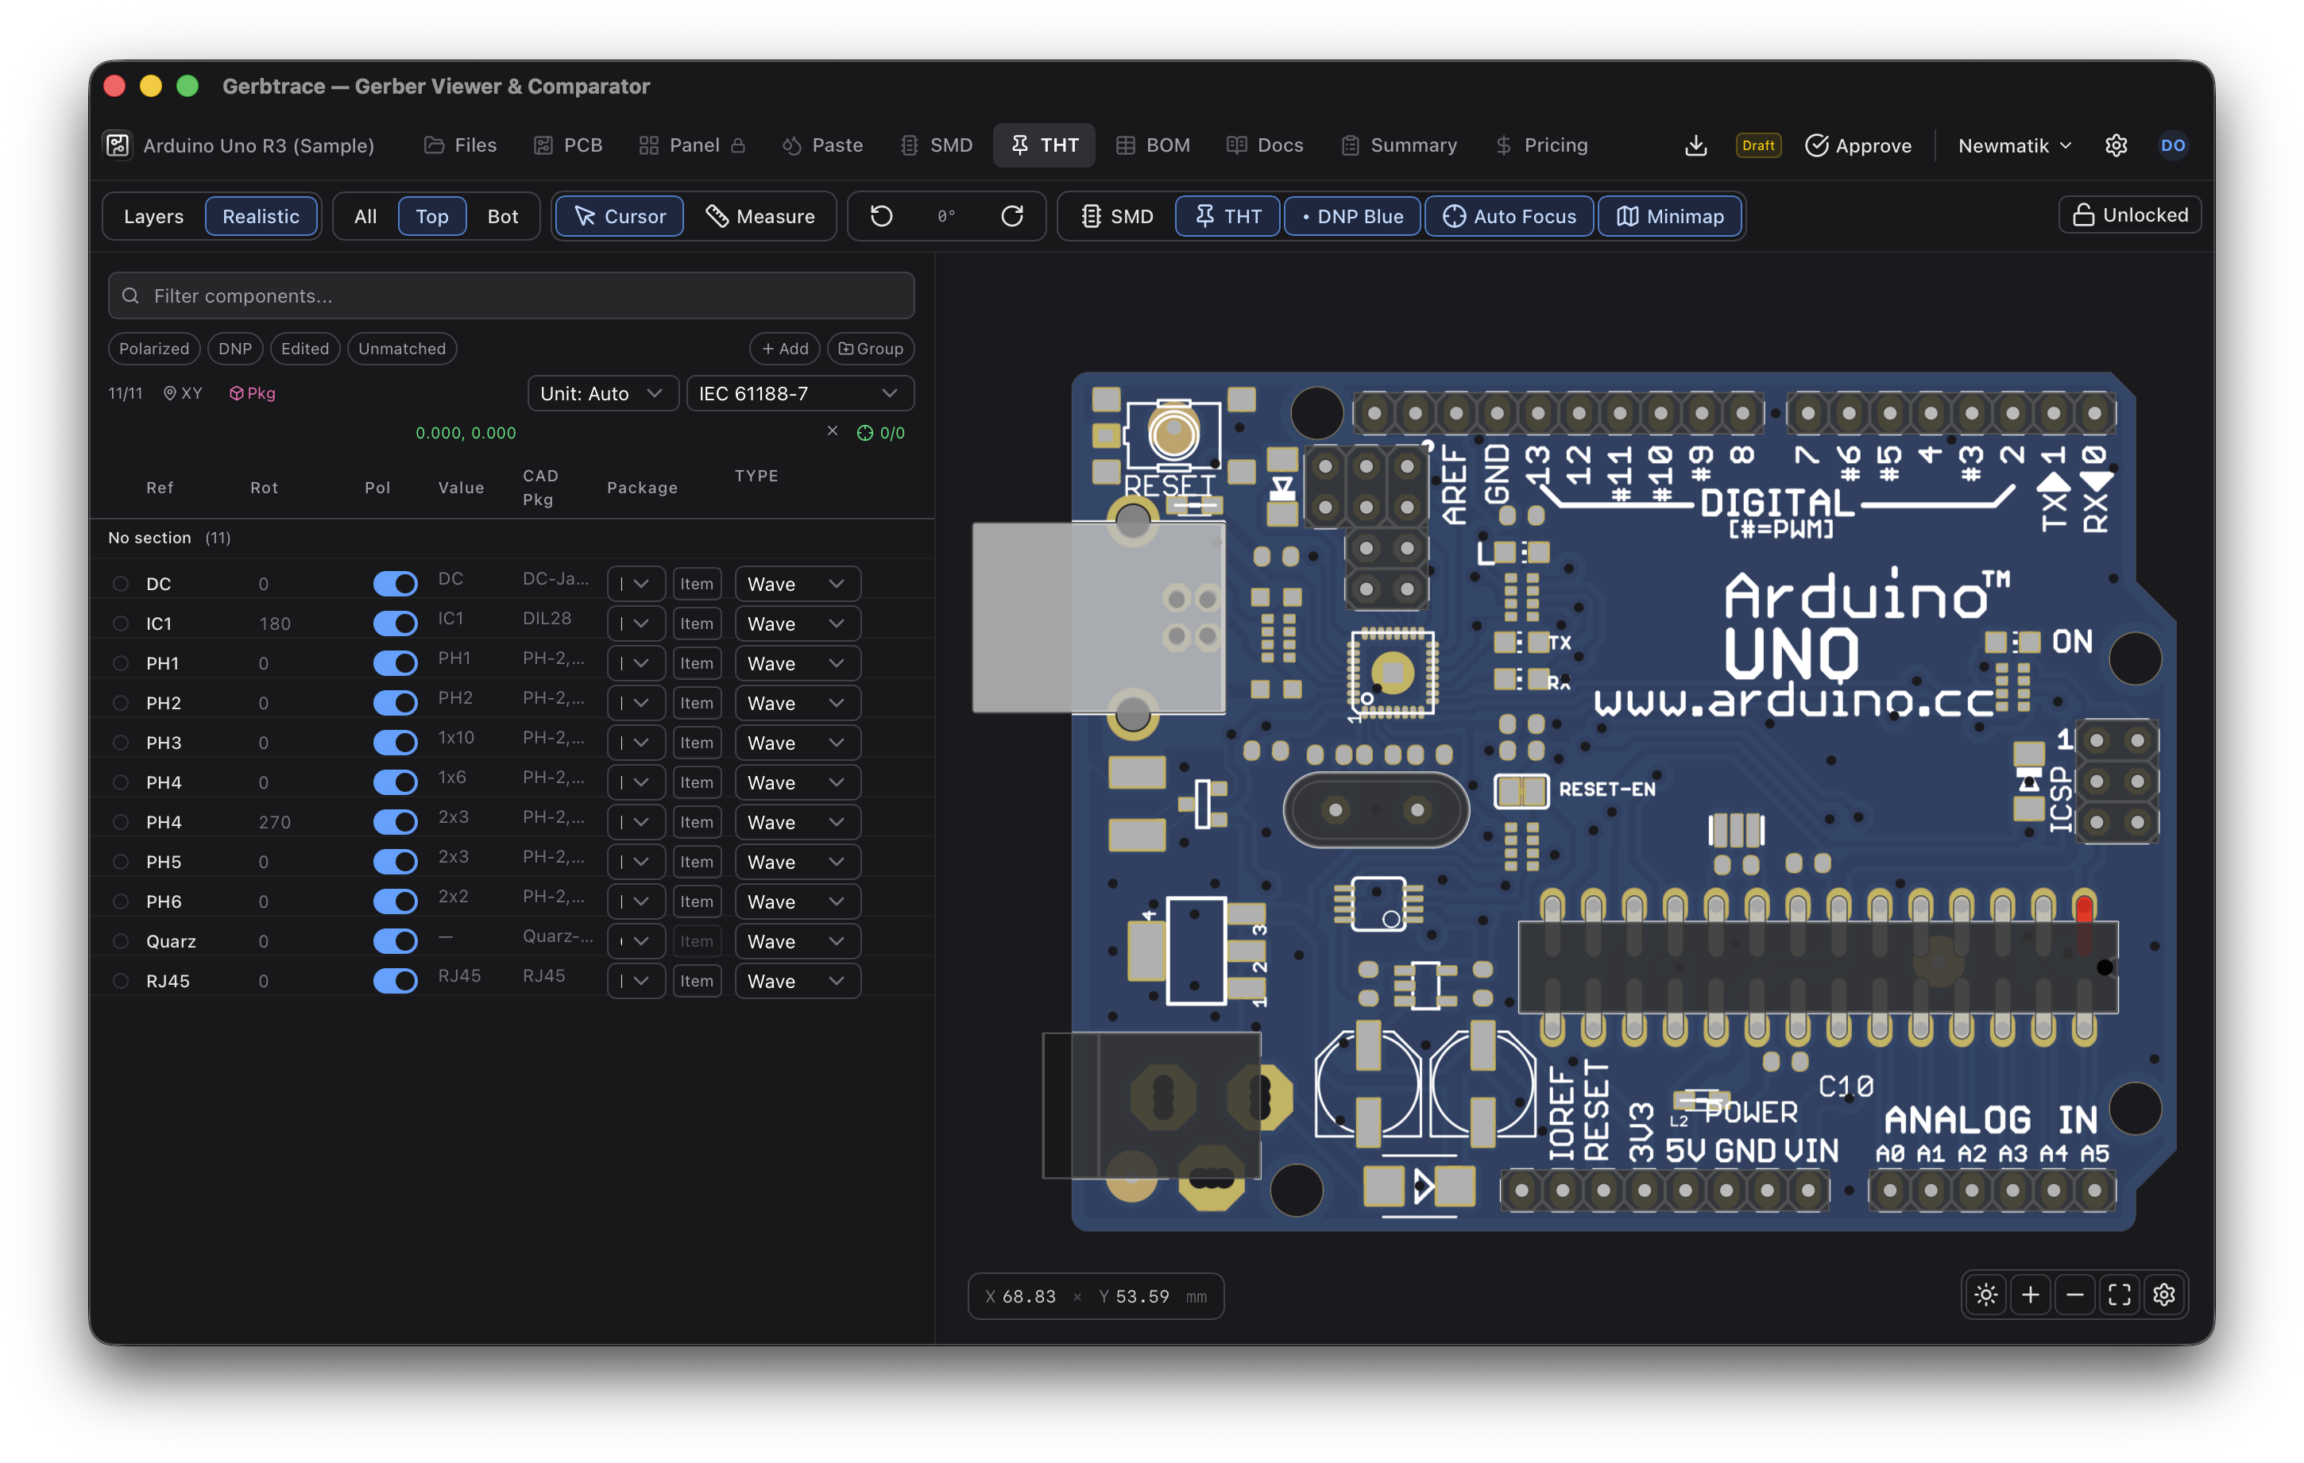
Task: Click the XY position indicator icon
Action: click(183, 393)
